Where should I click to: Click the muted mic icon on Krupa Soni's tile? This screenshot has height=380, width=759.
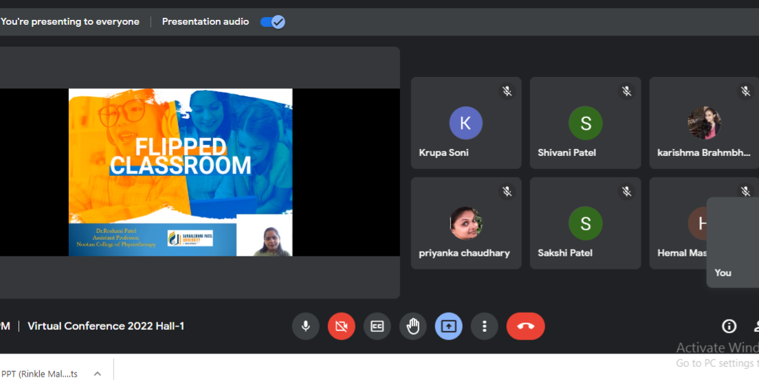click(507, 91)
